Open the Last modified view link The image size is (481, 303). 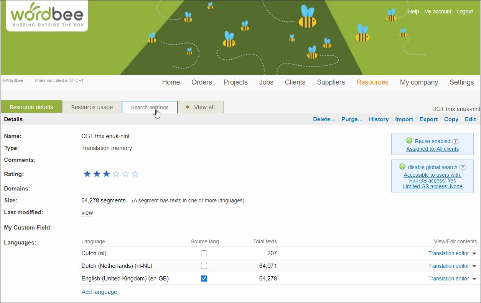click(x=87, y=213)
